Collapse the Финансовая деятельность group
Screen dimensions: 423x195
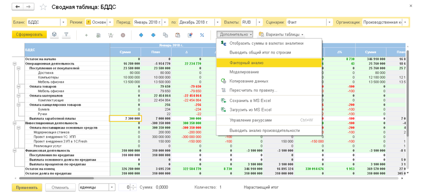click(14, 151)
